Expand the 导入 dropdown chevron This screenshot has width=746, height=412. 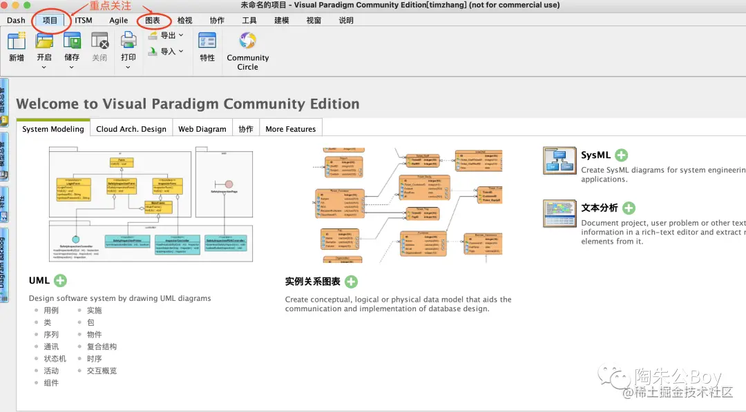[x=181, y=51]
